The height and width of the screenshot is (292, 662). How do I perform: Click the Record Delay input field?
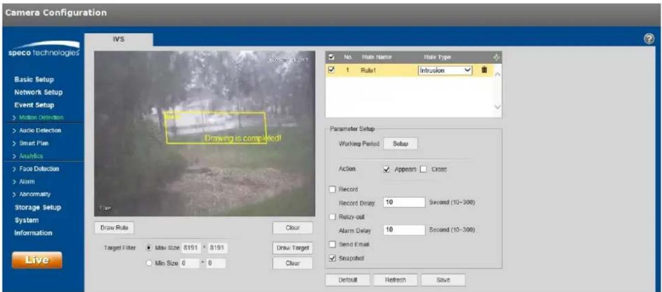404,203
